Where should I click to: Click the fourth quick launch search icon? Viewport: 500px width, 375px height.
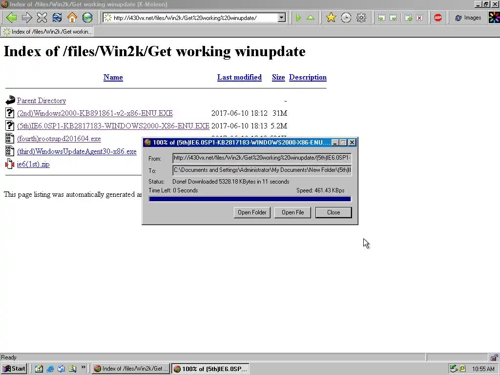(x=72, y=369)
